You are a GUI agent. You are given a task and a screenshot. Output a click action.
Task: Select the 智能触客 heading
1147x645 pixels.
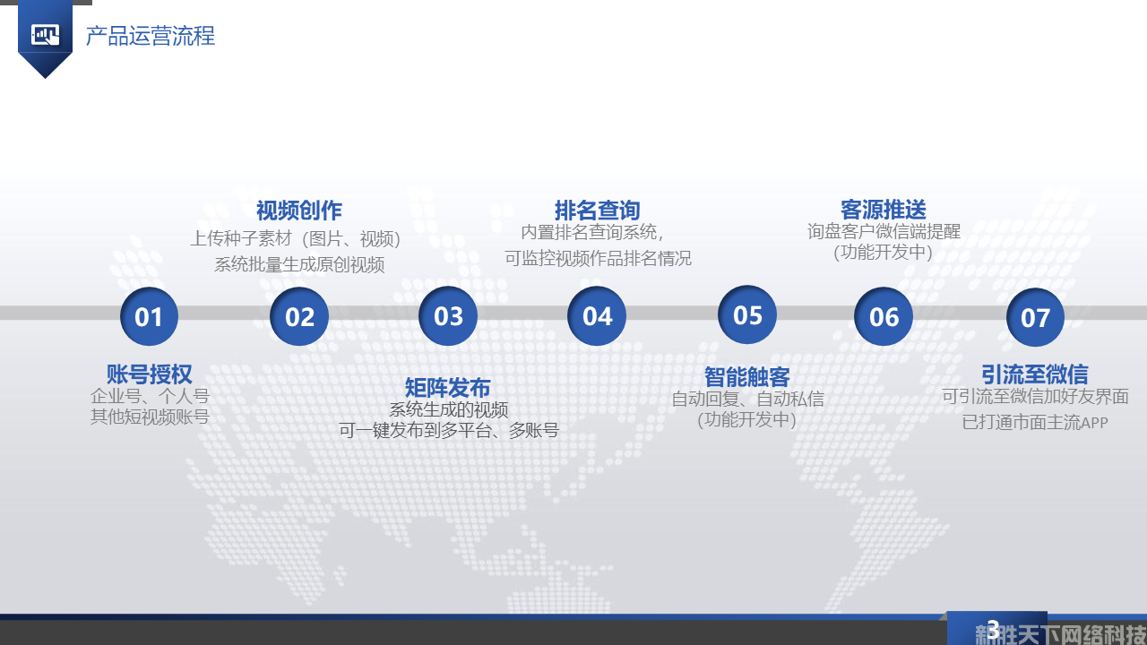746,376
